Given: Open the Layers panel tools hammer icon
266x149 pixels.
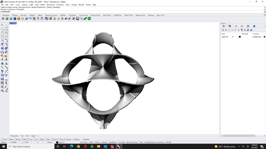Looking at the screenshot, I should tap(248, 30).
